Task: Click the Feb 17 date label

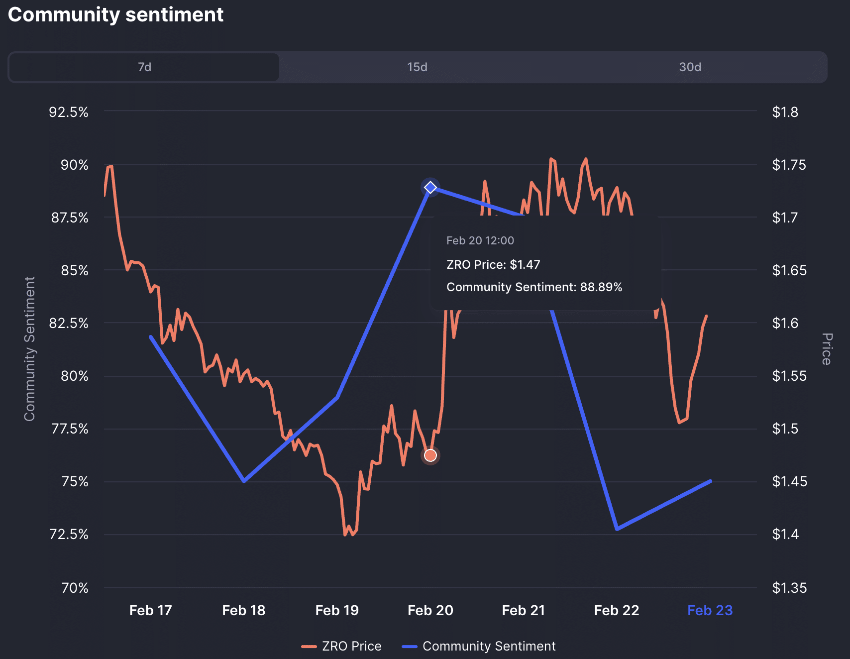Action: pyautogui.click(x=150, y=610)
